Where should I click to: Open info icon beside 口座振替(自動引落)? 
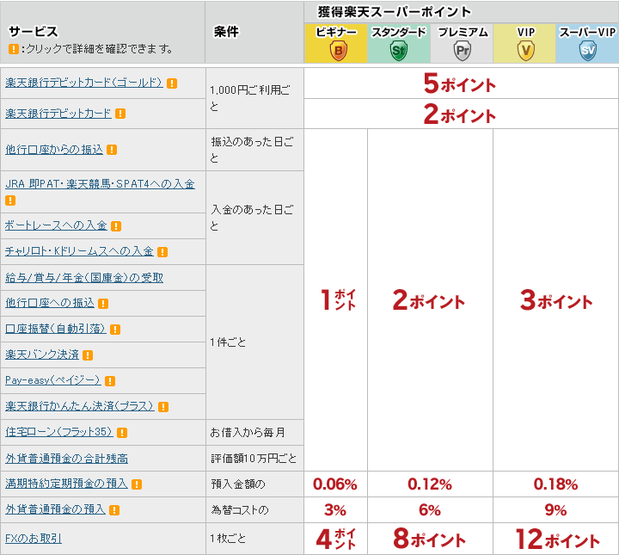(x=115, y=330)
